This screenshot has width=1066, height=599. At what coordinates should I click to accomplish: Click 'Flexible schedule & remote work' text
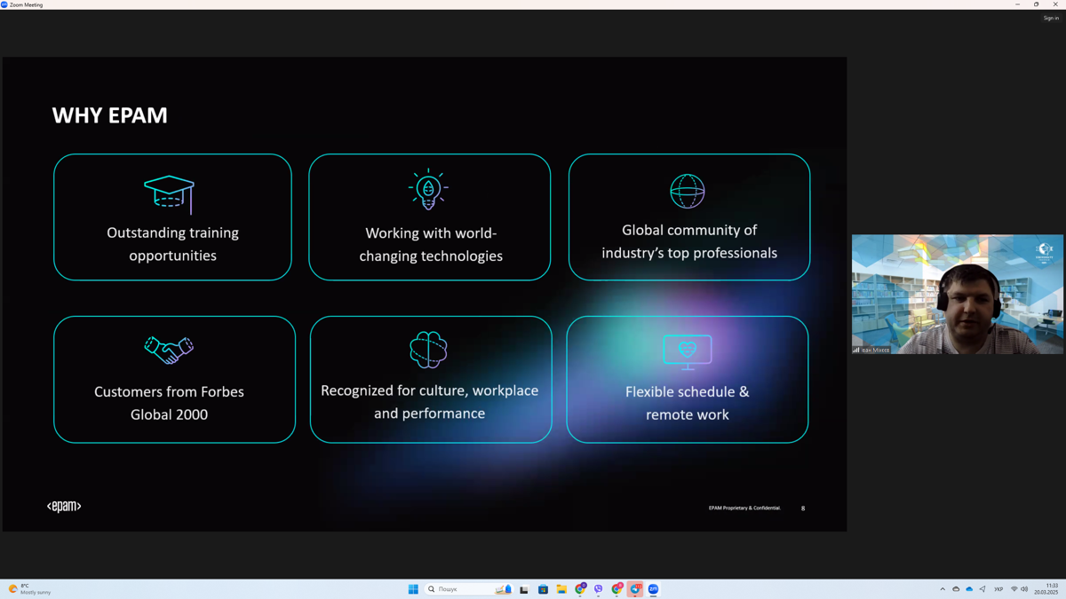tap(688, 403)
